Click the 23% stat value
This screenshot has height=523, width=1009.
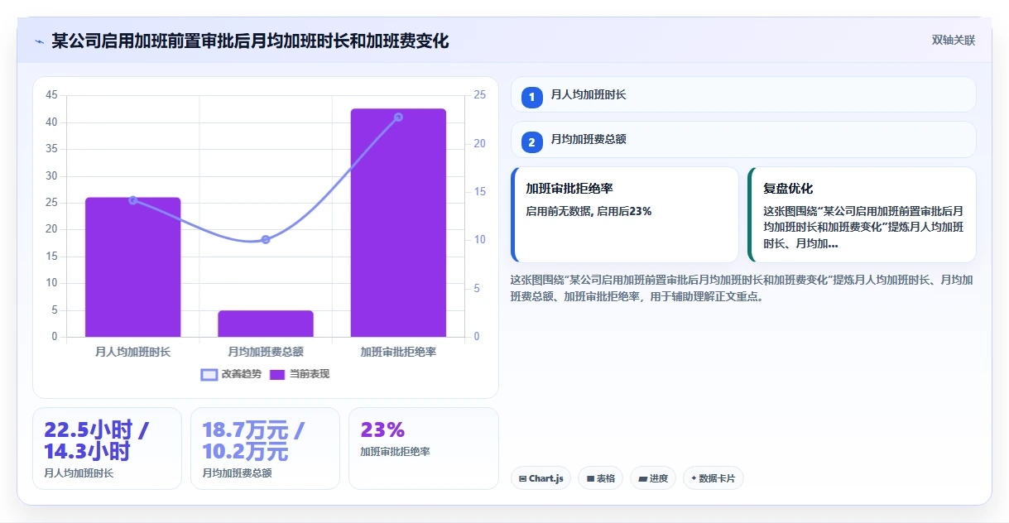pos(382,430)
